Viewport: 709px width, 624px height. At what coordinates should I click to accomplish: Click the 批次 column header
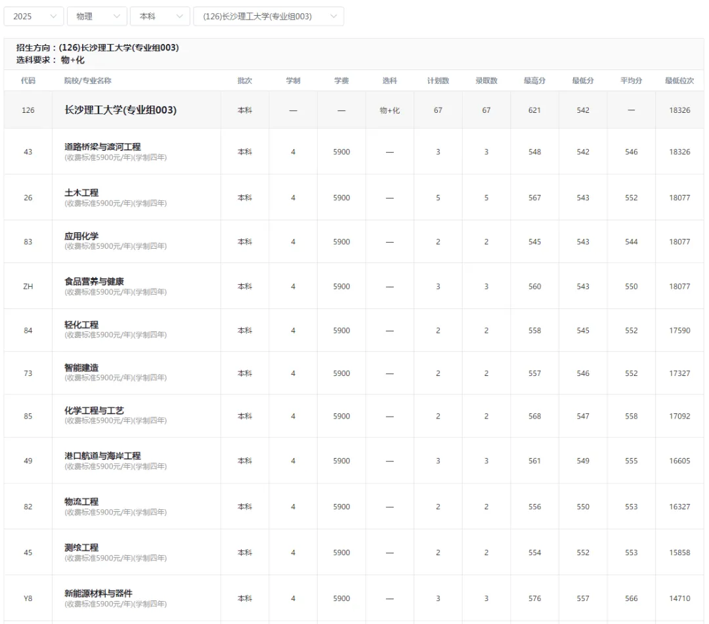coord(245,81)
